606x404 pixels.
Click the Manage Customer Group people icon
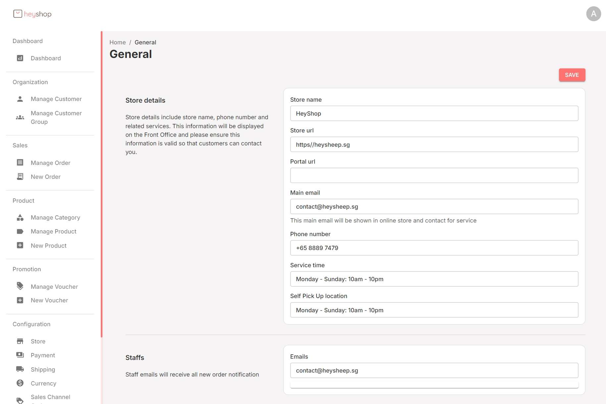pyautogui.click(x=20, y=118)
